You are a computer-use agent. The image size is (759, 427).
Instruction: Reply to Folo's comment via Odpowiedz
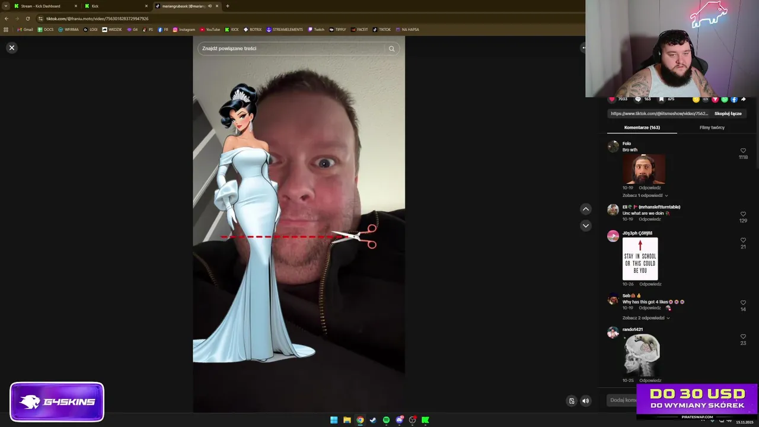click(650, 187)
